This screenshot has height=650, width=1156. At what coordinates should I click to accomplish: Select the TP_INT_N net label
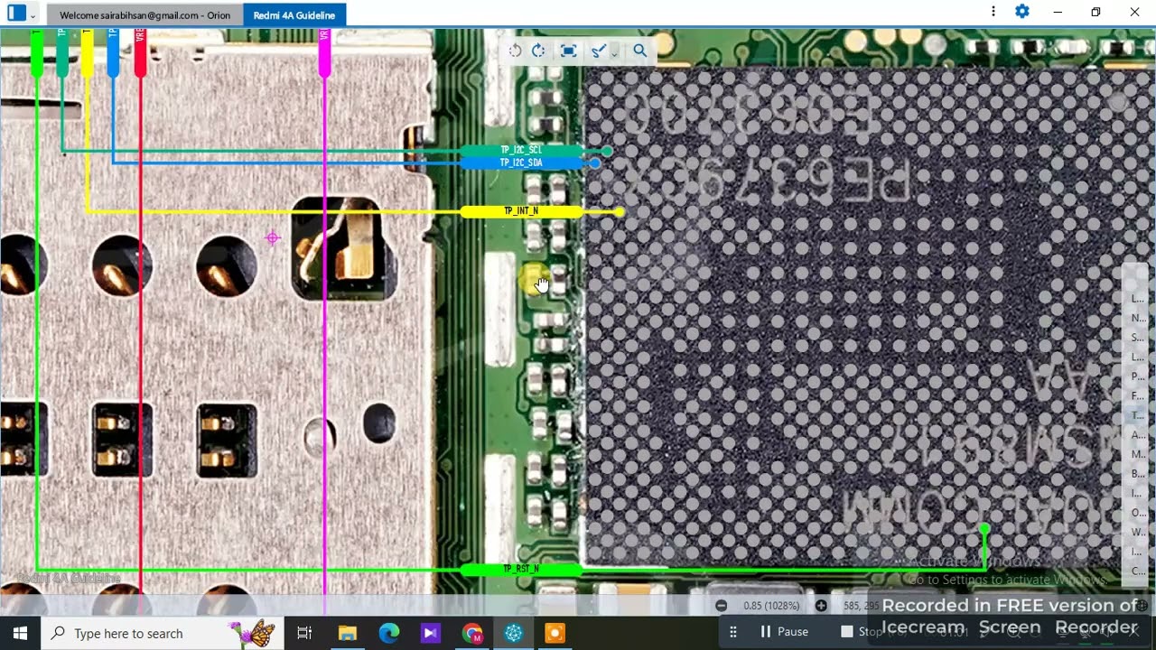pos(521,211)
